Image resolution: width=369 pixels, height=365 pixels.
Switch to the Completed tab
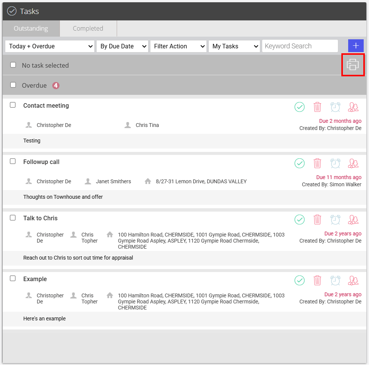tap(88, 28)
